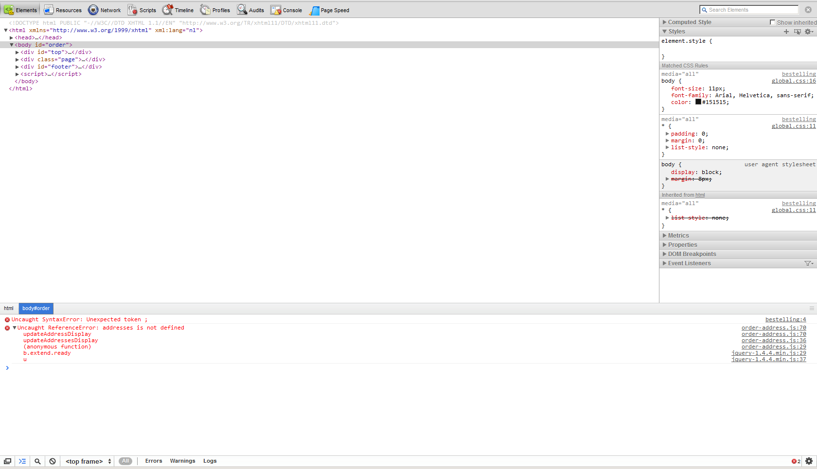Expand the div id="top" node
The image size is (817, 469).
(17, 52)
